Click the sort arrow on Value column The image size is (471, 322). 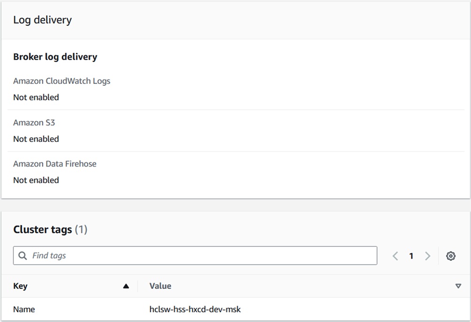tap(458, 286)
